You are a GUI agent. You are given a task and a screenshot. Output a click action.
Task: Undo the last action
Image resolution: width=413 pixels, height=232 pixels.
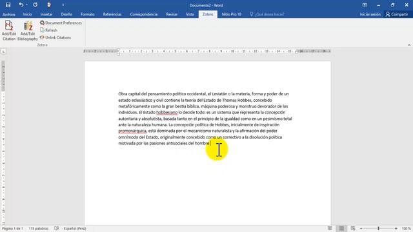pyautogui.click(x=21, y=5)
